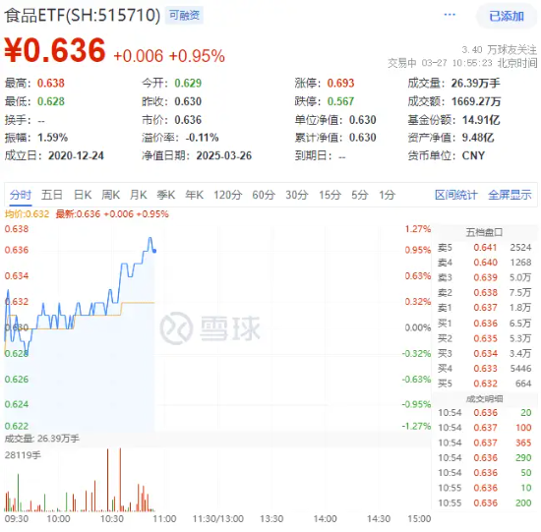The width and height of the screenshot is (541, 532).
Task: Select the 卖5 row at 0.641
Action: 484,248
